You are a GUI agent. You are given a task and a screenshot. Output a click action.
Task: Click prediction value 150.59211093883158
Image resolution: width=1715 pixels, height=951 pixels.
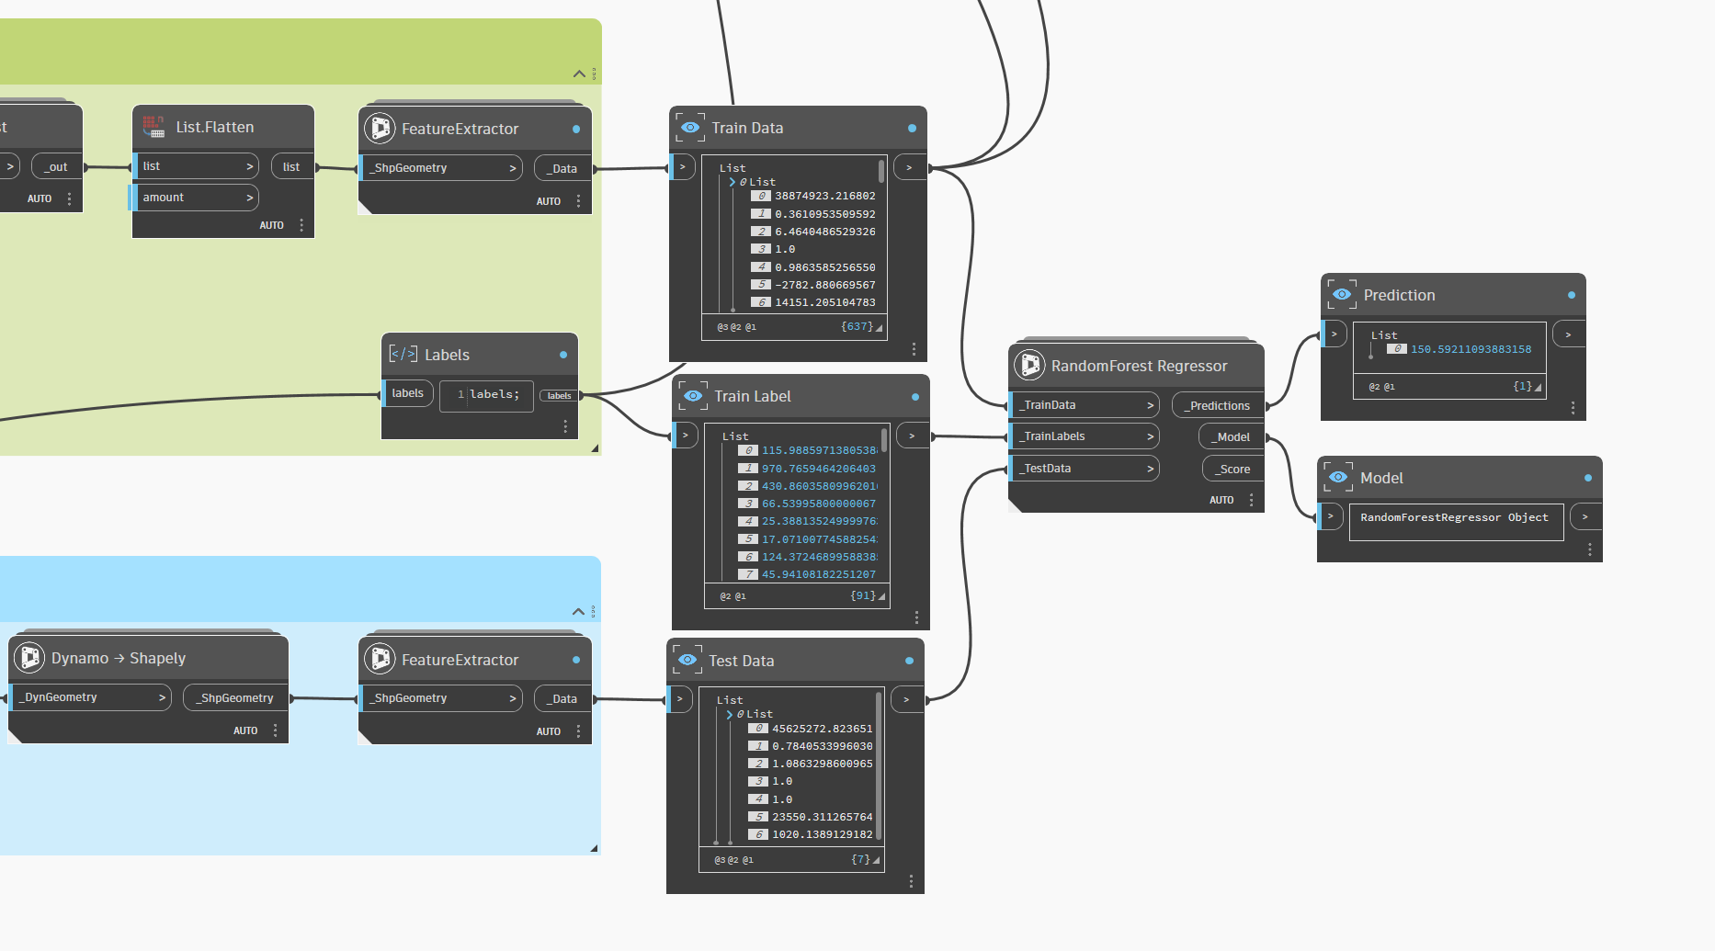point(1471,349)
